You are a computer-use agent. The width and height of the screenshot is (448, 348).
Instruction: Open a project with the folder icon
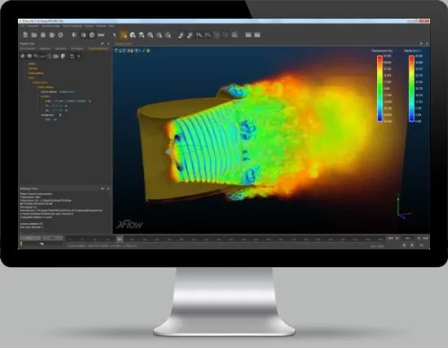coord(34,35)
